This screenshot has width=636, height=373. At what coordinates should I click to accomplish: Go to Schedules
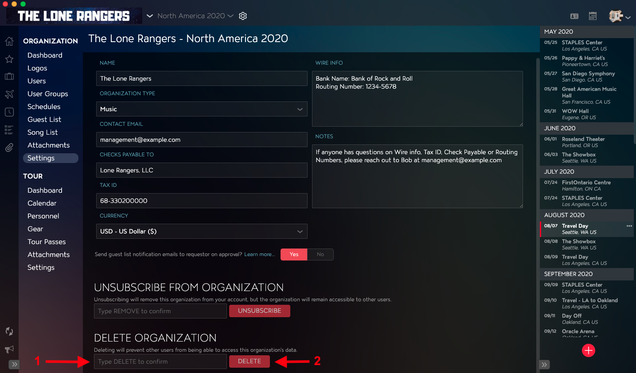pos(44,107)
